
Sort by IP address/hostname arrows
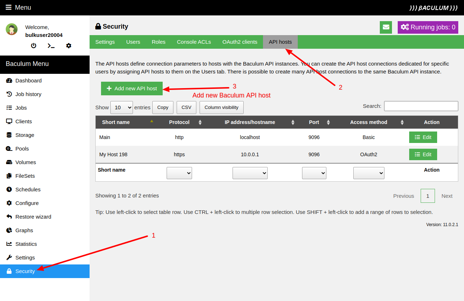point(293,122)
